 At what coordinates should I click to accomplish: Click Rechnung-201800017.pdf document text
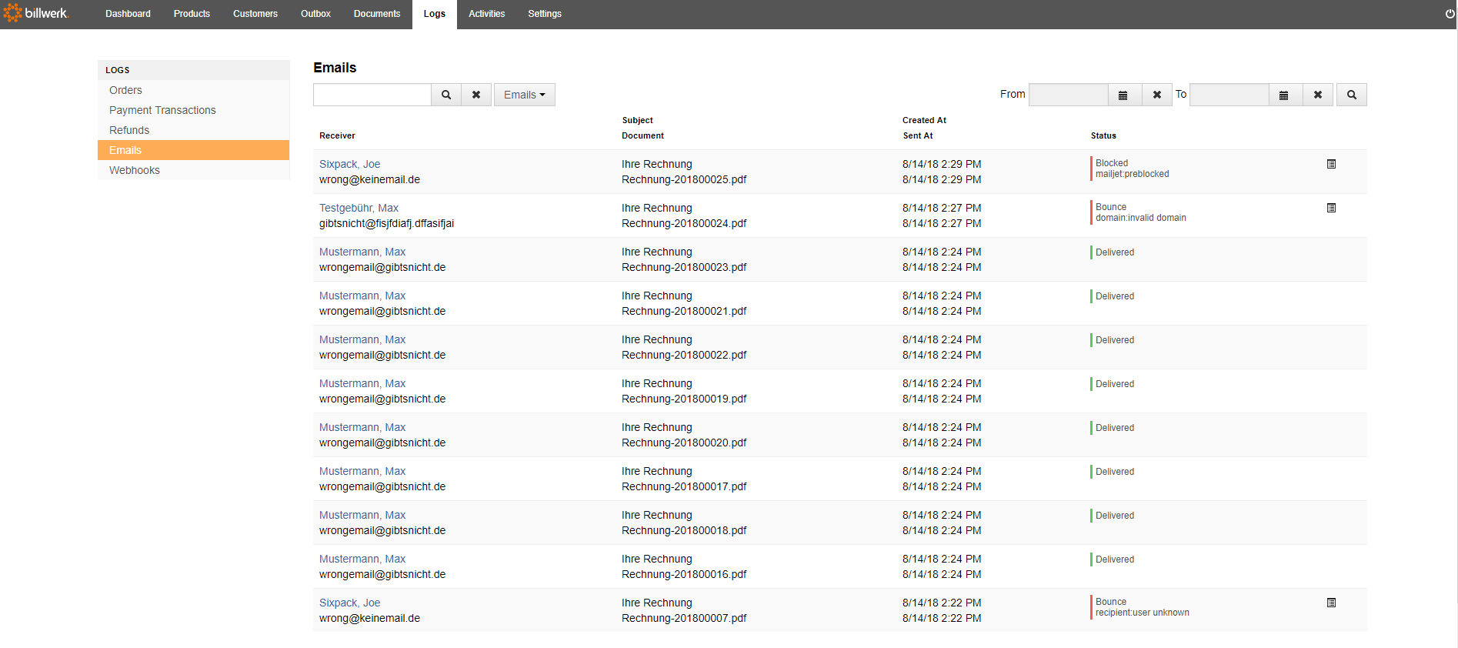tap(684, 486)
